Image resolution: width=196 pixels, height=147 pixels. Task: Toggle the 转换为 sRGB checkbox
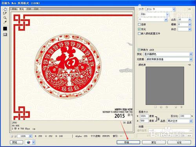click(x=139, y=50)
